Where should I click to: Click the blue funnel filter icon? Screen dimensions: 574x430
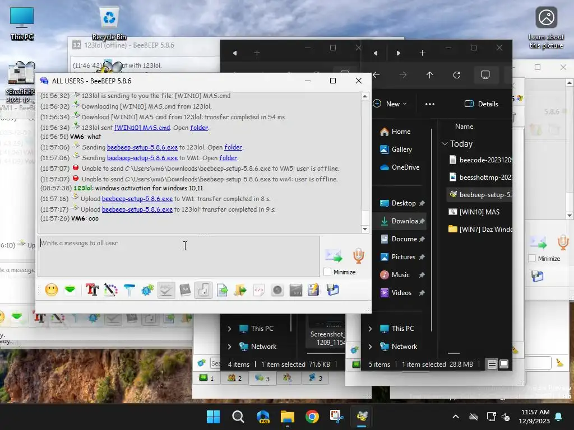click(x=129, y=290)
